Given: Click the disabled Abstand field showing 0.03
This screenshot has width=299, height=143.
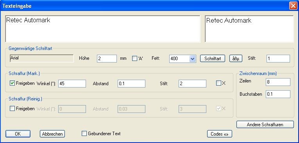Looking at the screenshot, I should [131, 109].
